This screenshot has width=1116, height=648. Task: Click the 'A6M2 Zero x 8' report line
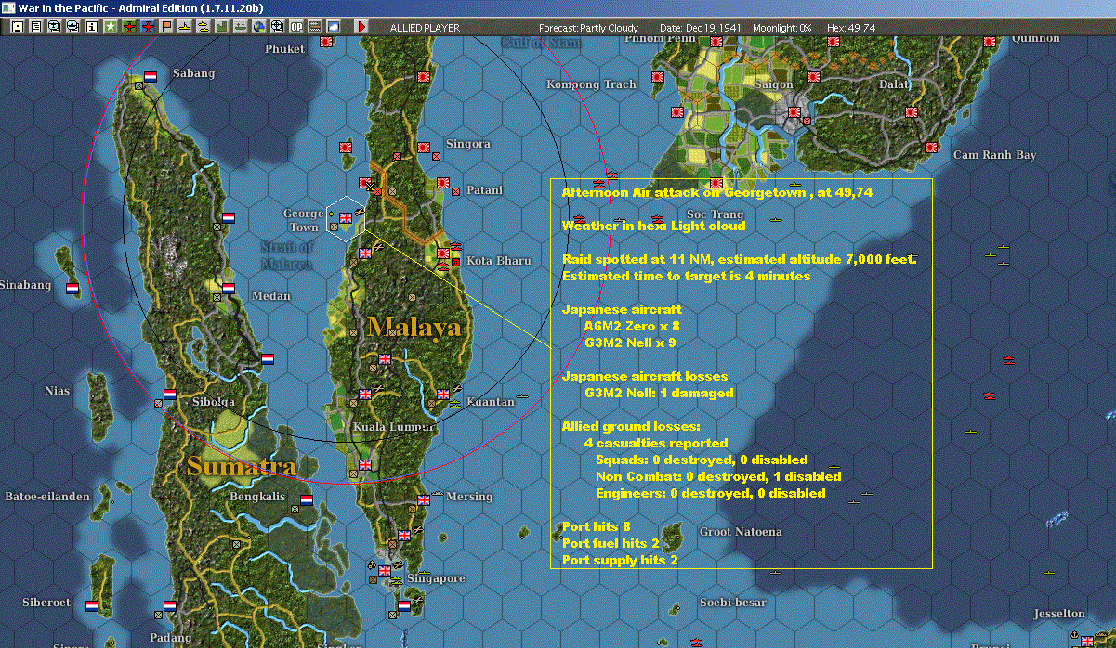click(x=632, y=326)
